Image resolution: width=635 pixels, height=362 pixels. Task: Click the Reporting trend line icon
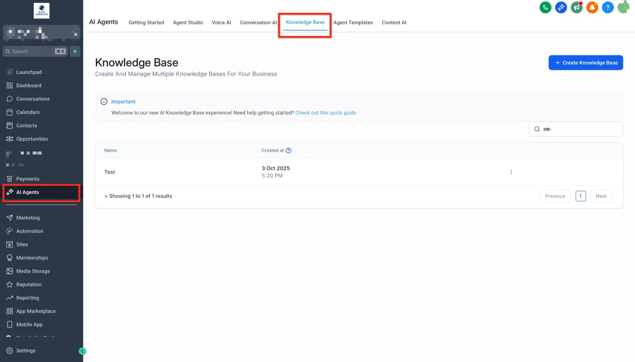10,298
